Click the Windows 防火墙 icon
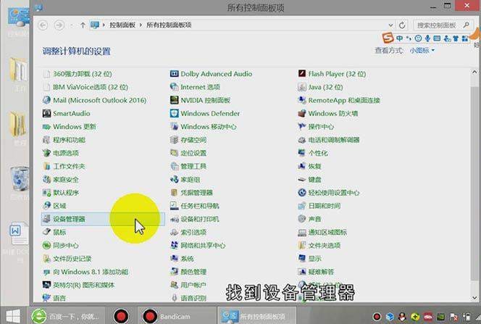The width and height of the screenshot is (481, 324). 302,113
